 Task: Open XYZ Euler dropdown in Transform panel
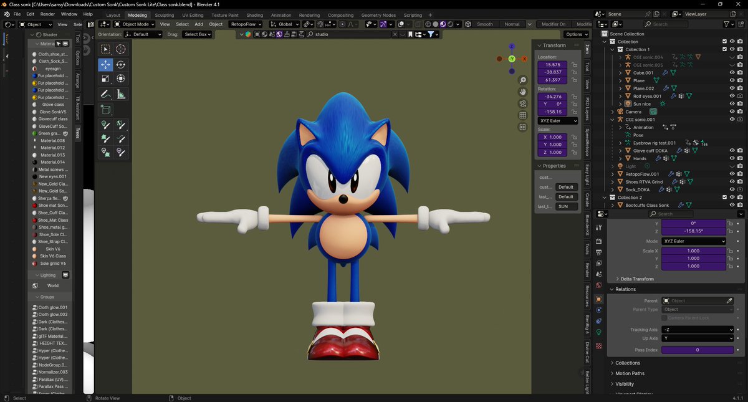pyautogui.click(x=558, y=120)
